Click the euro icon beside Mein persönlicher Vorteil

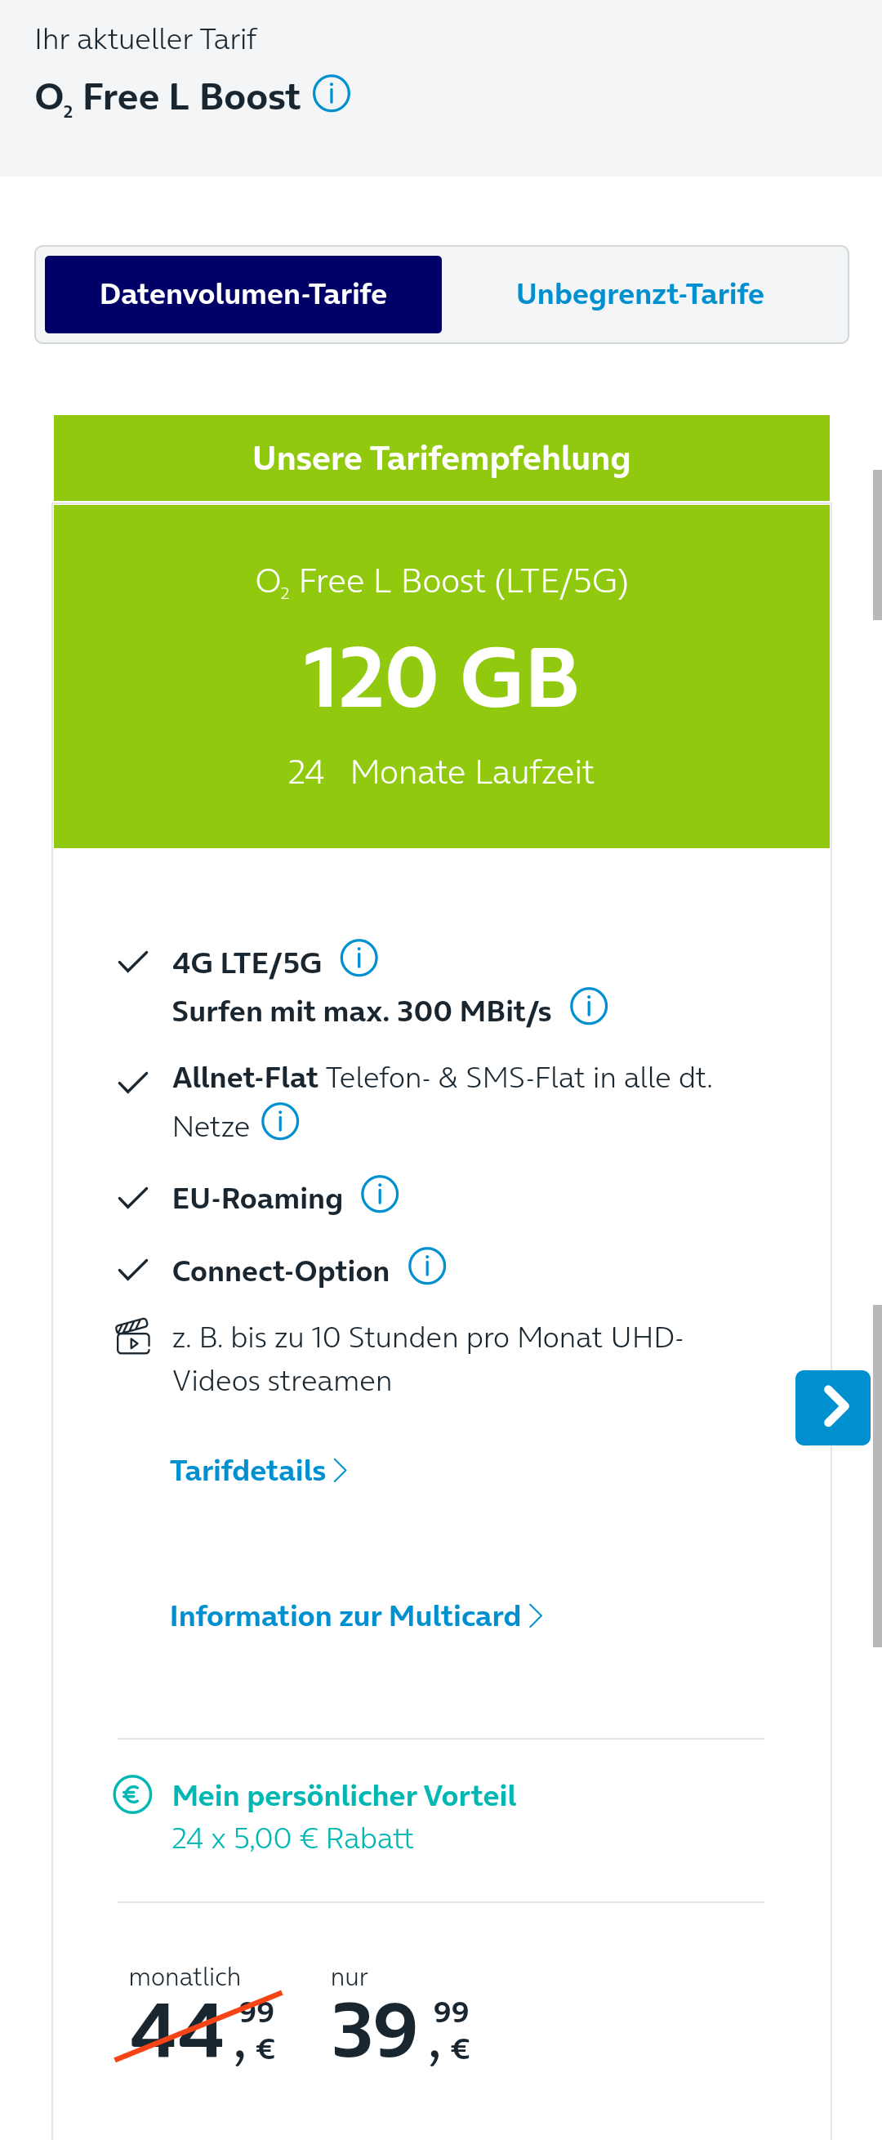tap(133, 1794)
